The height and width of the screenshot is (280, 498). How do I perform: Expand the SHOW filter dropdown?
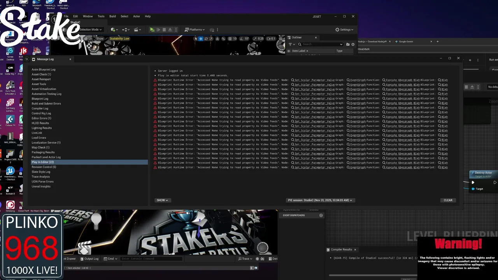(162, 200)
